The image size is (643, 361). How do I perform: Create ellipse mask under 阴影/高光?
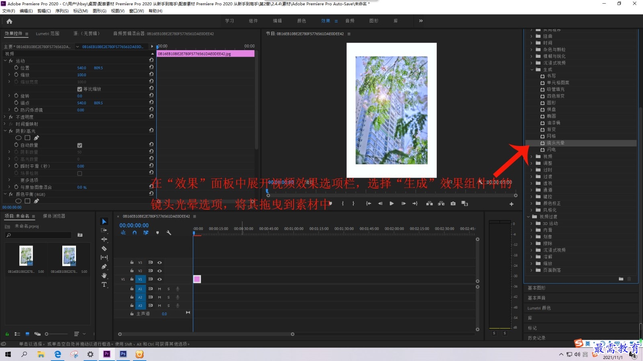pyautogui.click(x=18, y=138)
